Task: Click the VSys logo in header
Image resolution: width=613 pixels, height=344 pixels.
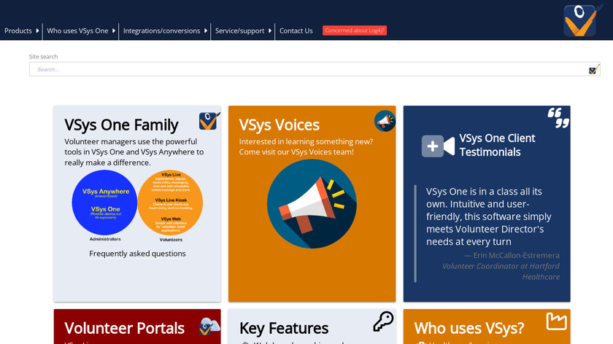Action: pyautogui.click(x=583, y=20)
